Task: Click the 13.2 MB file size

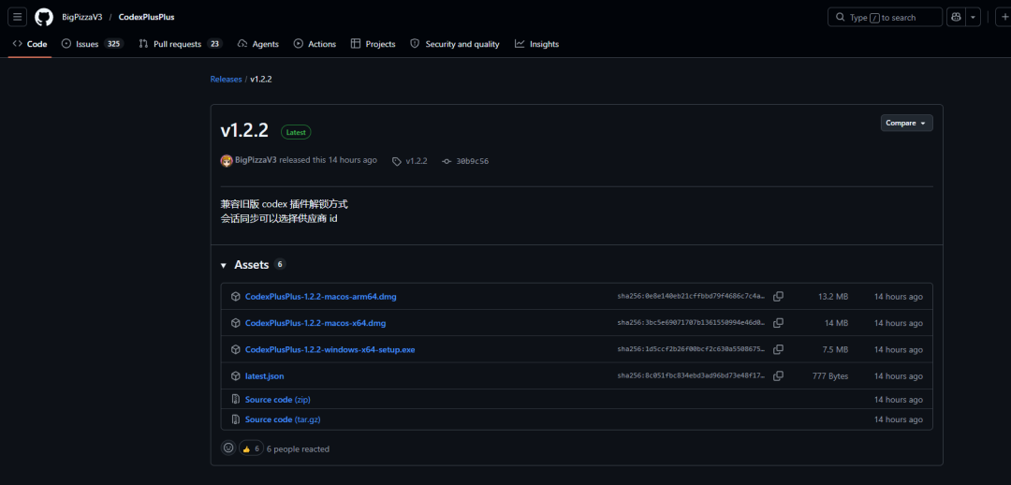Action: click(833, 297)
